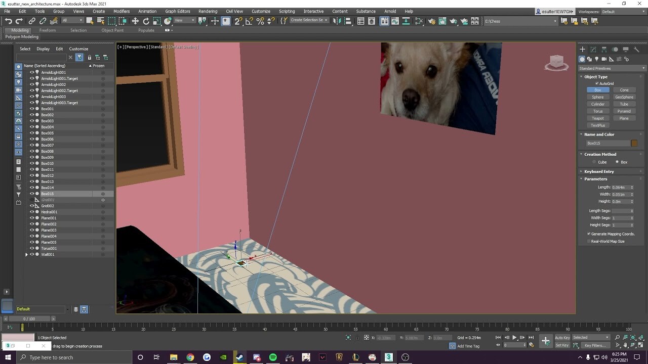Switch to the Freeform ribbon tab

click(x=48, y=30)
